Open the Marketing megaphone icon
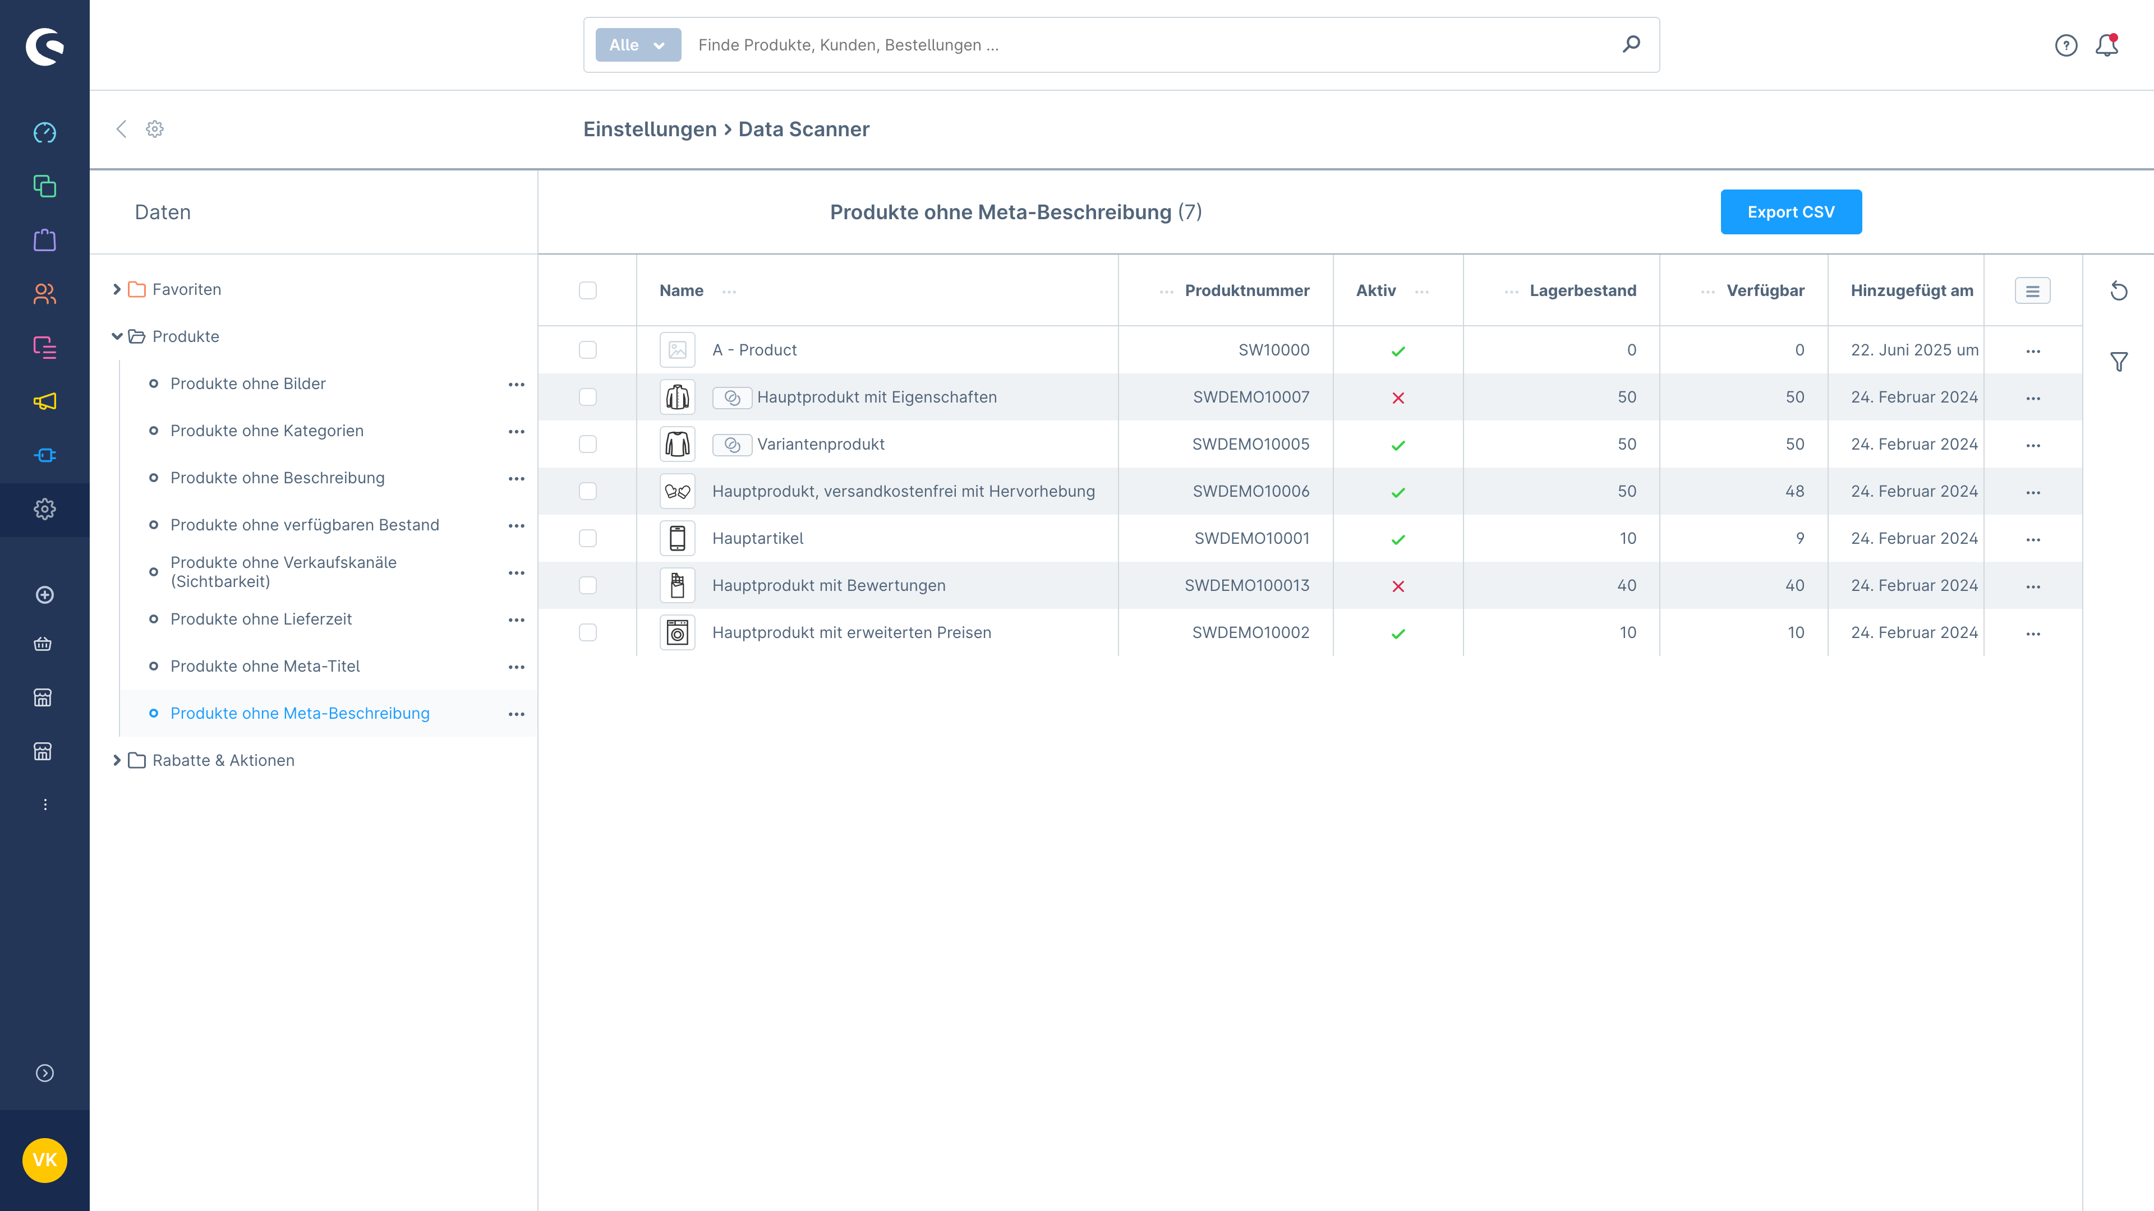Image resolution: width=2154 pixels, height=1211 pixels. pyautogui.click(x=44, y=401)
